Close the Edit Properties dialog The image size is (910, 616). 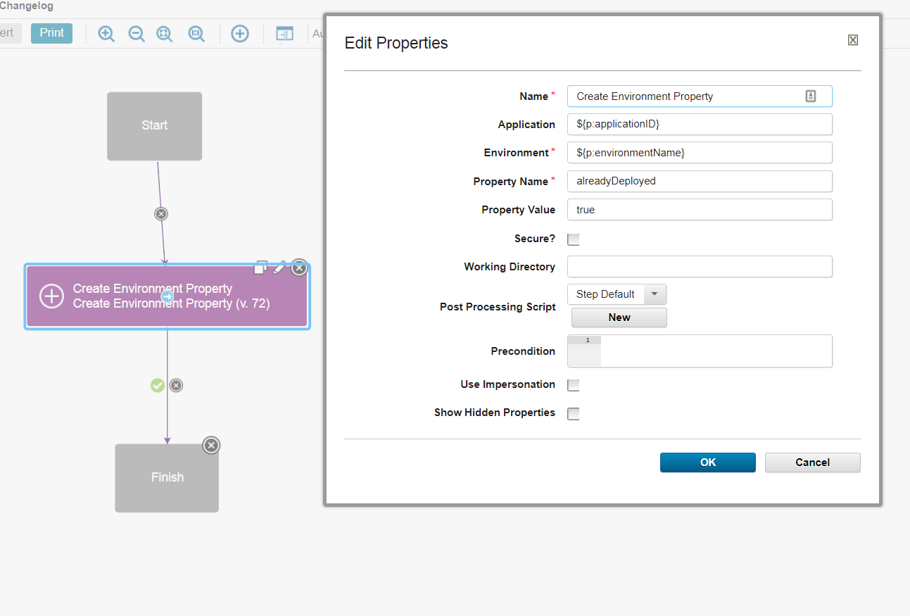click(x=852, y=40)
